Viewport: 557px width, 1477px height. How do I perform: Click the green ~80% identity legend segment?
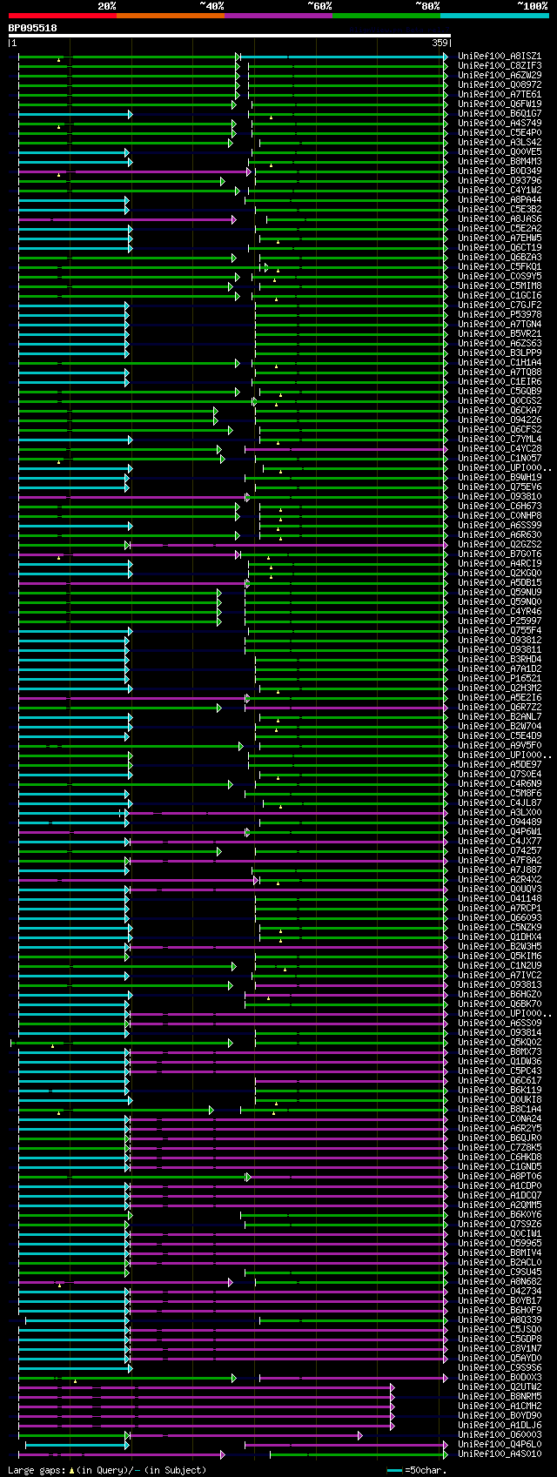pyautogui.click(x=386, y=15)
